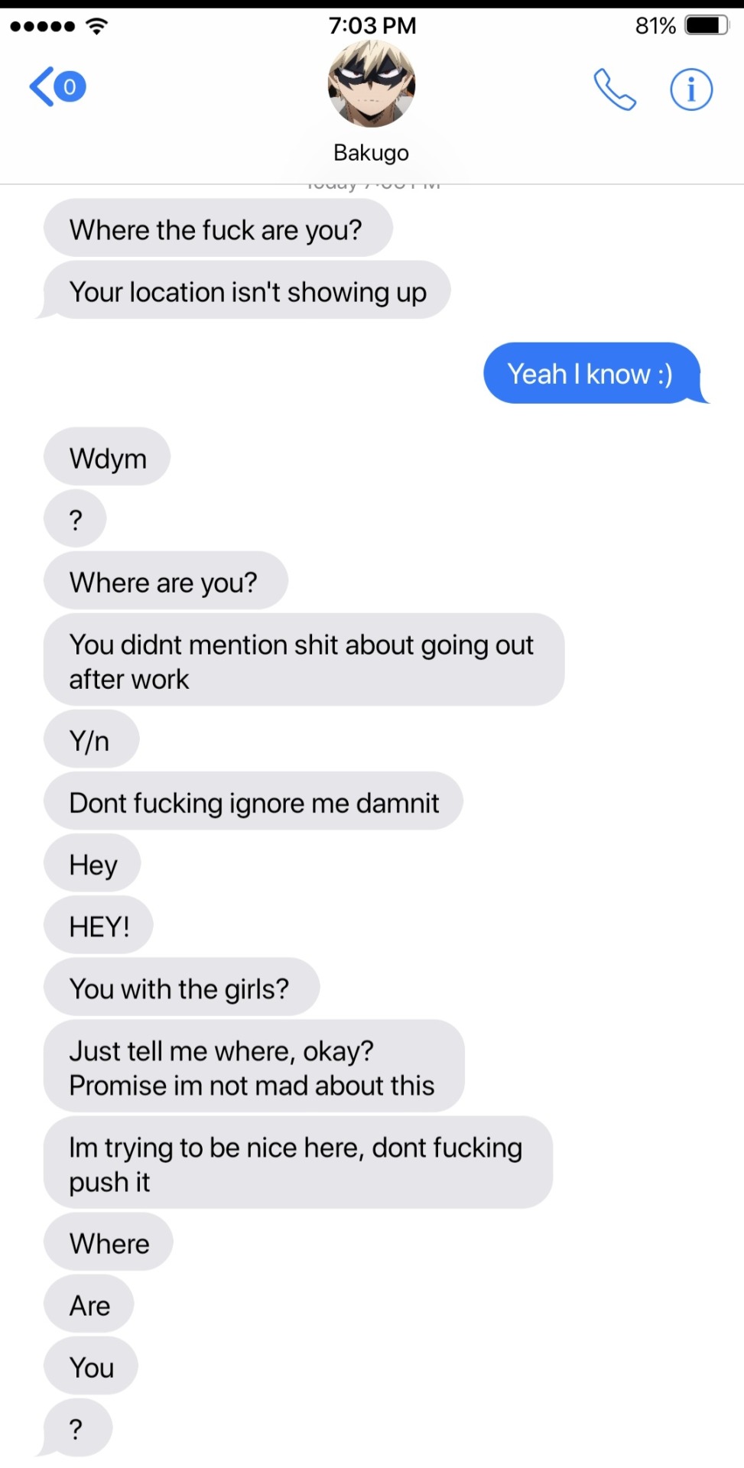Tap the back chevron arrow
The height and width of the screenshot is (1468, 744).
tap(41, 86)
